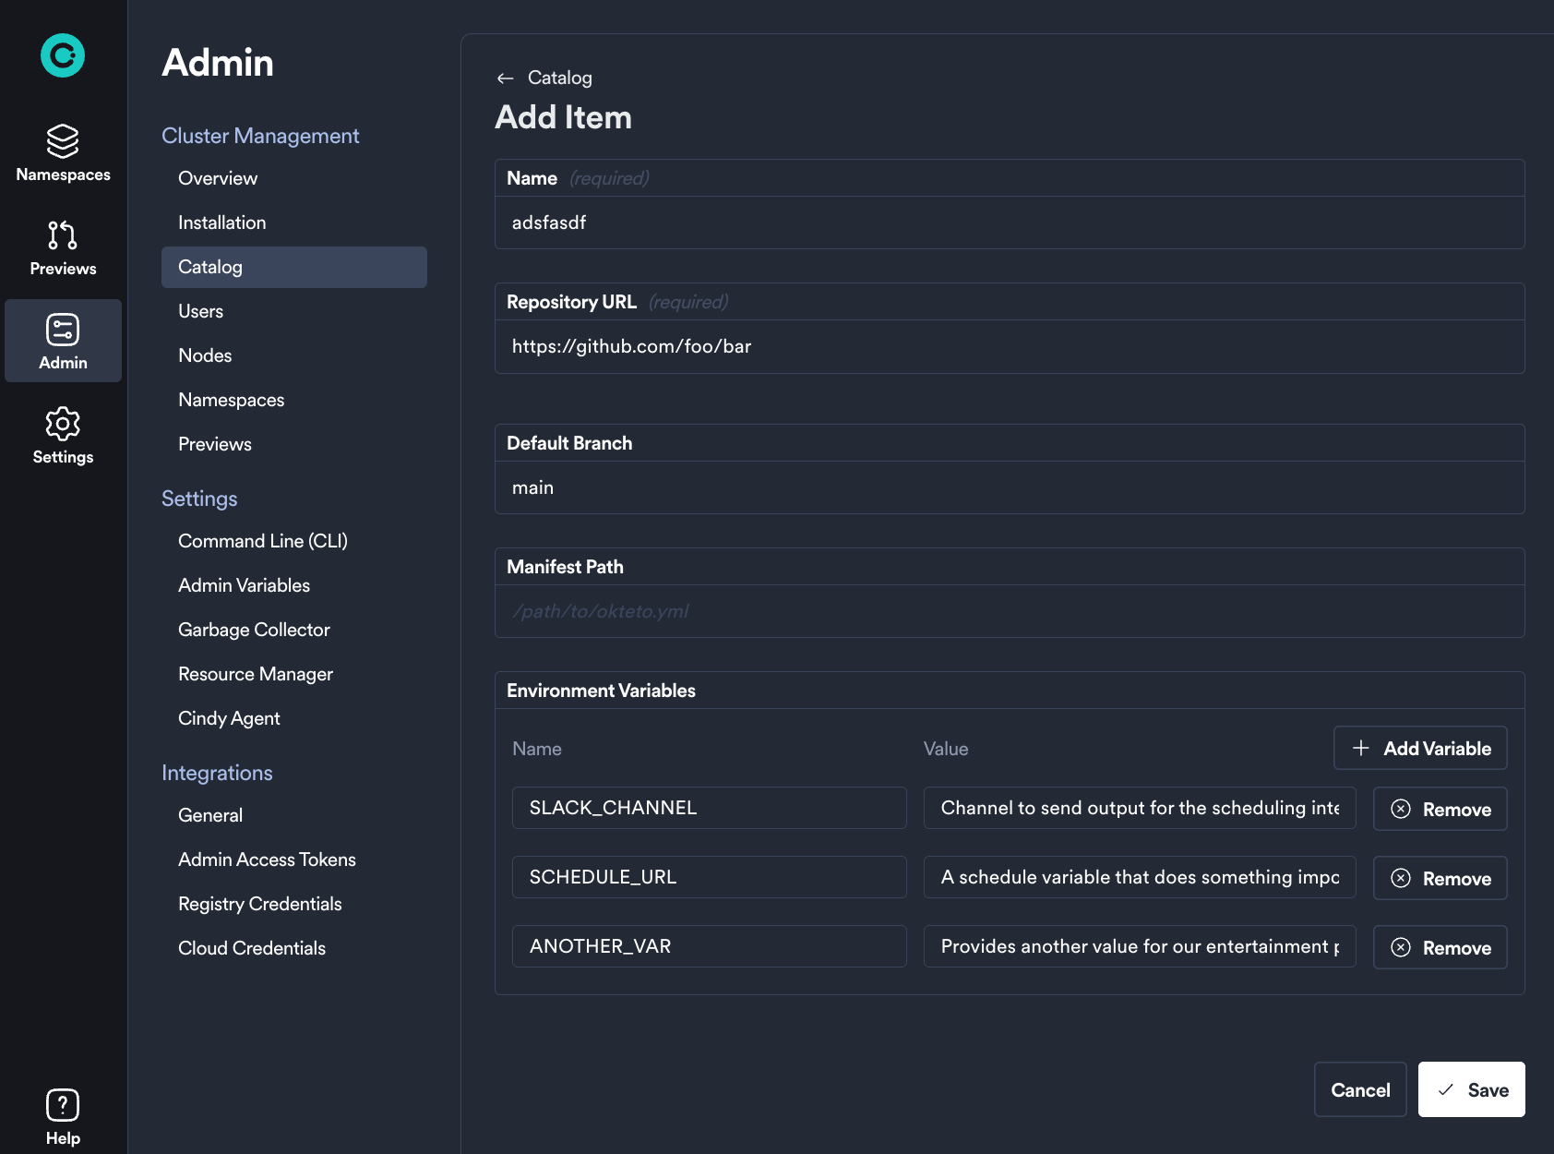1554x1154 pixels.
Task: Open the Users page
Action: (201, 310)
